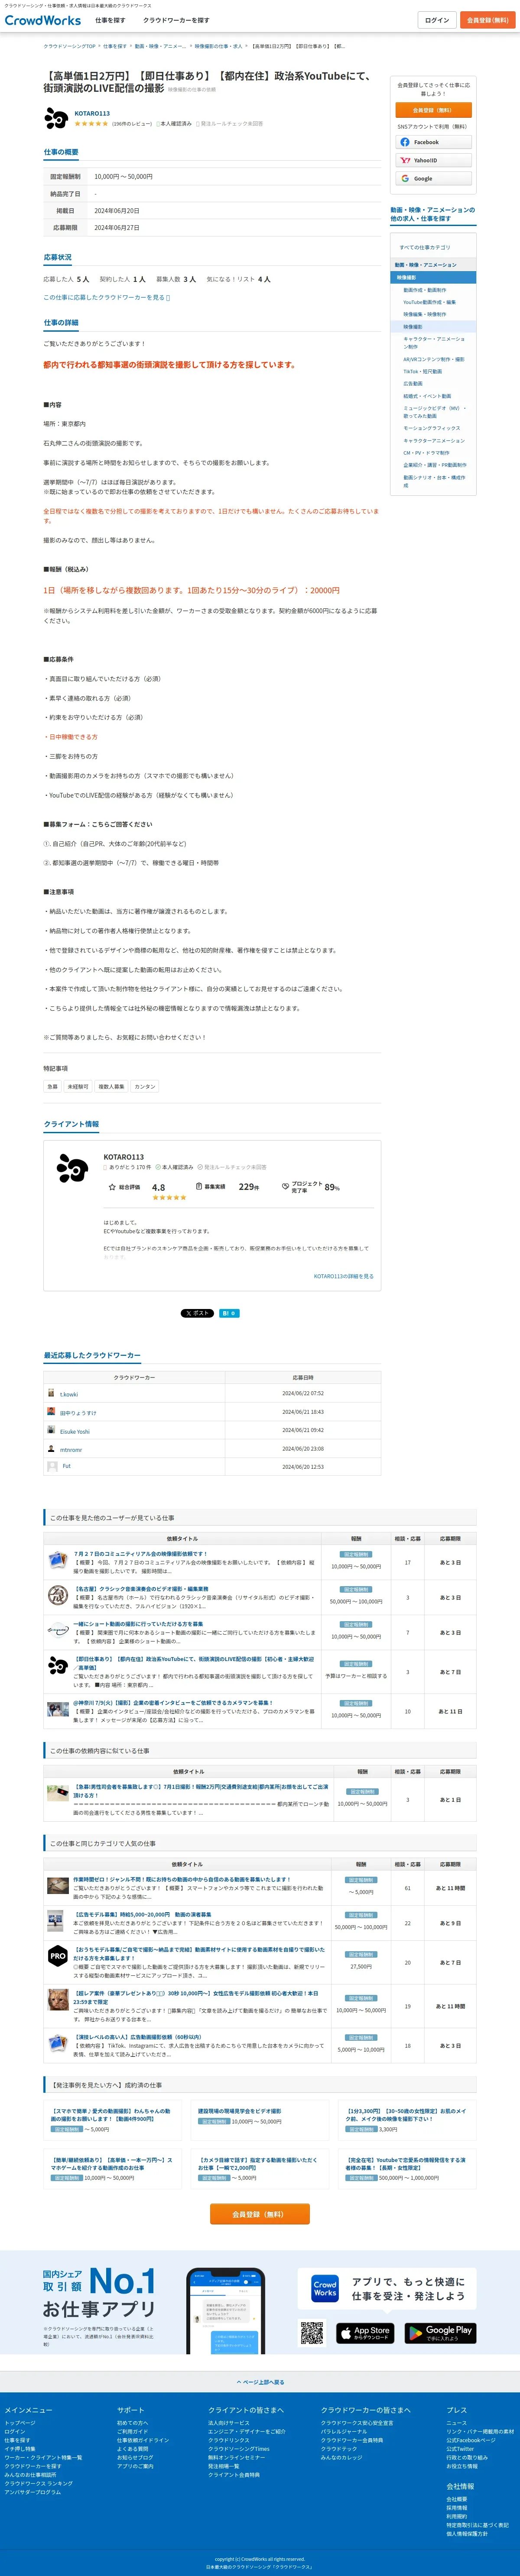Open 公式Twitter in the footer

pos(460,2449)
